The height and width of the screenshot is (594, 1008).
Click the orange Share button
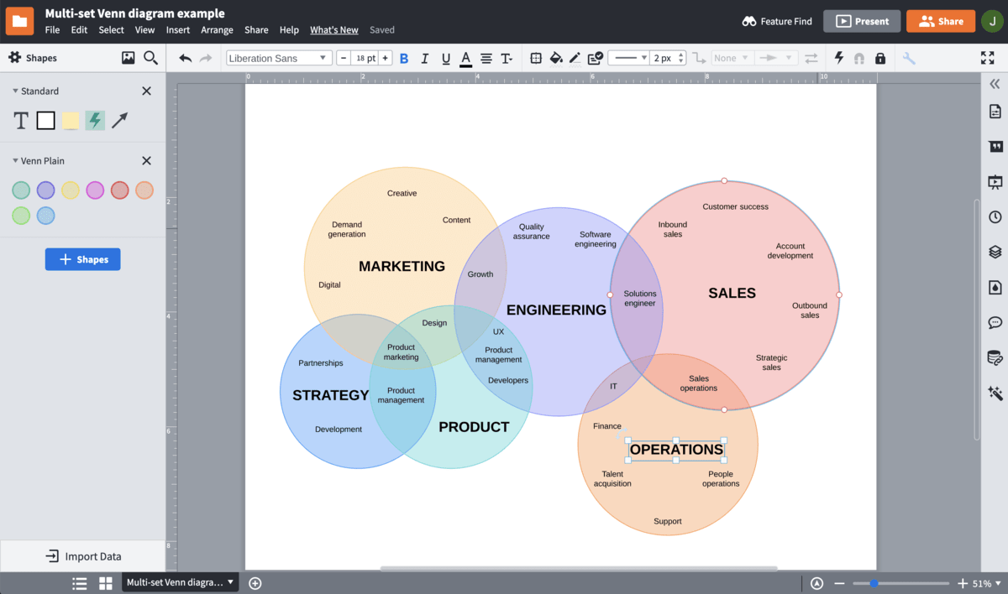click(x=940, y=21)
